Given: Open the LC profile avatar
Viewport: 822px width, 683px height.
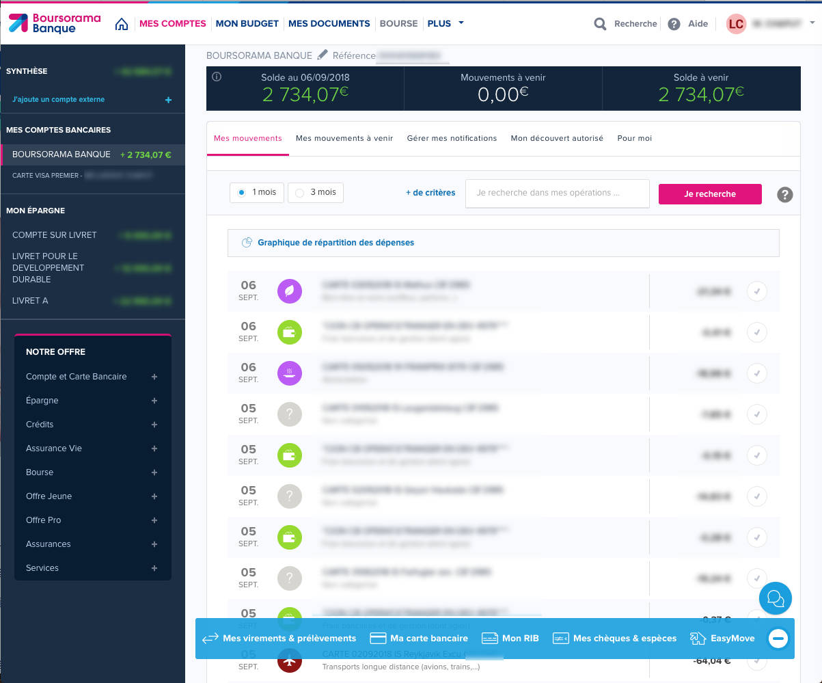Looking at the screenshot, I should pyautogui.click(x=736, y=24).
